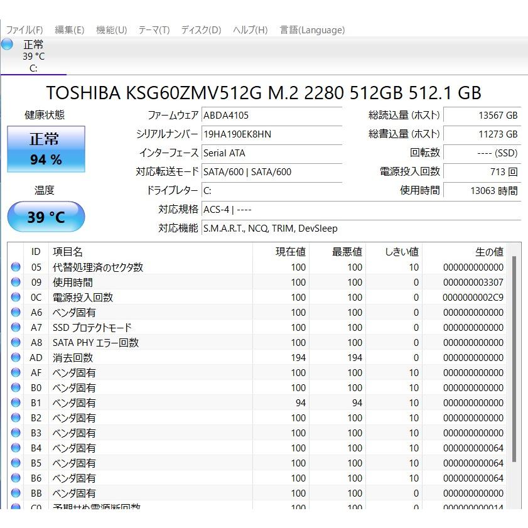The height and width of the screenshot is (528, 528).
Task: Click the SMART attribute list scrollbar thumb
Action: click(x=514, y=359)
